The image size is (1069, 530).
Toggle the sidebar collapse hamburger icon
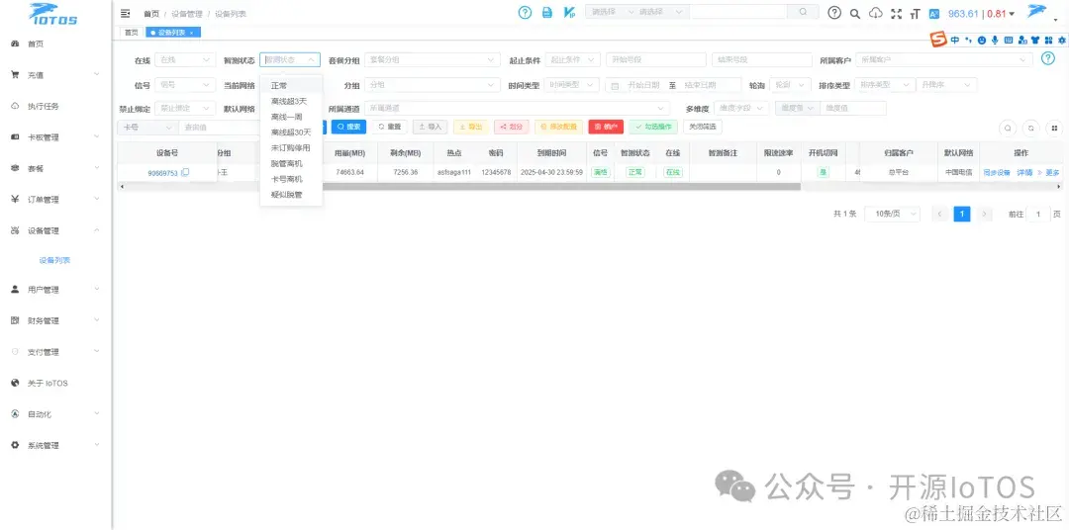coord(125,13)
